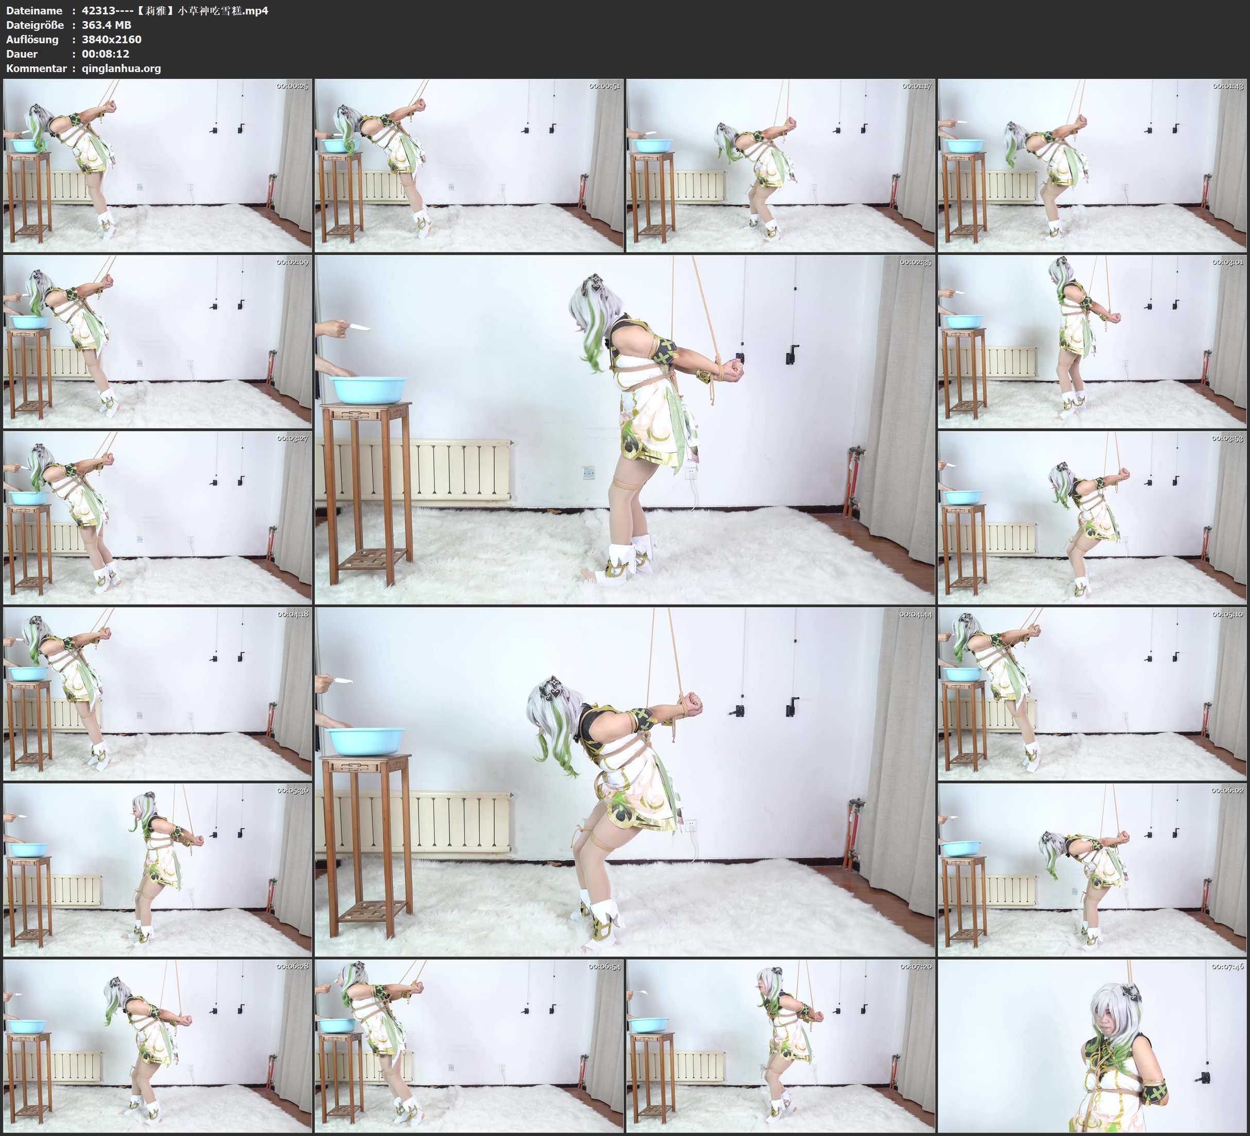1250x1136 pixels.
Task: Open the thumbnail at 00:05:10
Action: [1092, 694]
